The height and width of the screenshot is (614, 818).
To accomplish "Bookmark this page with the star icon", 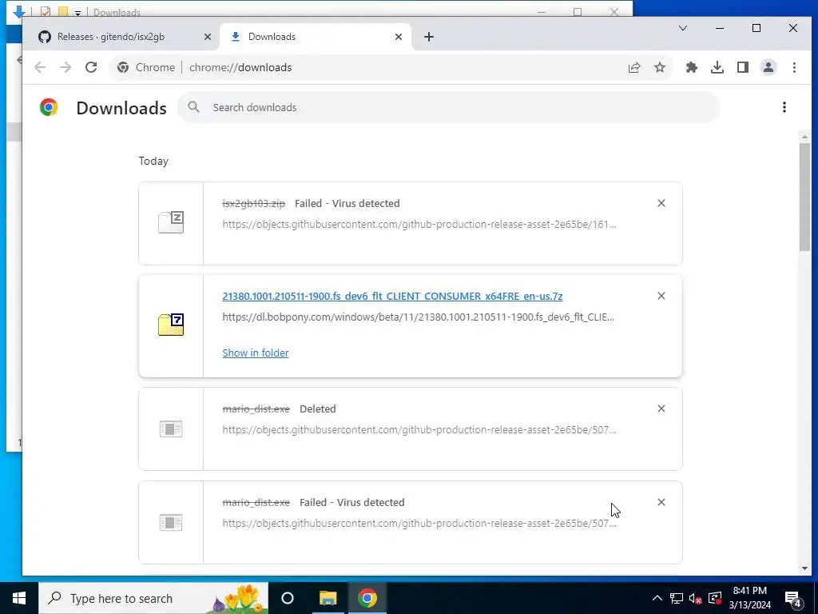I will point(660,67).
